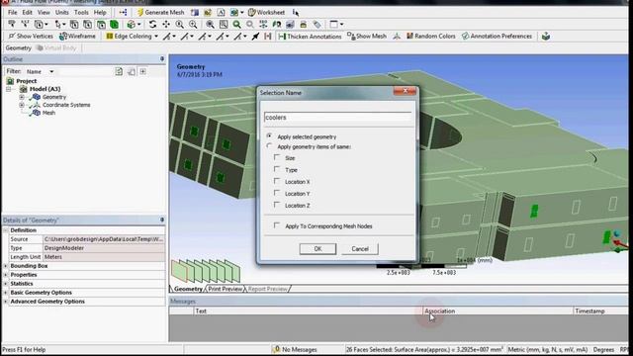Open the Help menu
Screen dimensions: 633x356
pos(100,13)
